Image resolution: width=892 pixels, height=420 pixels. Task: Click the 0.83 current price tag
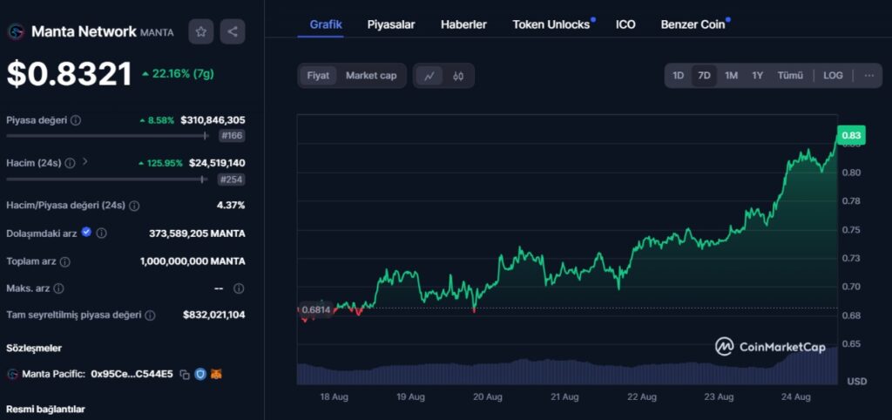point(851,135)
